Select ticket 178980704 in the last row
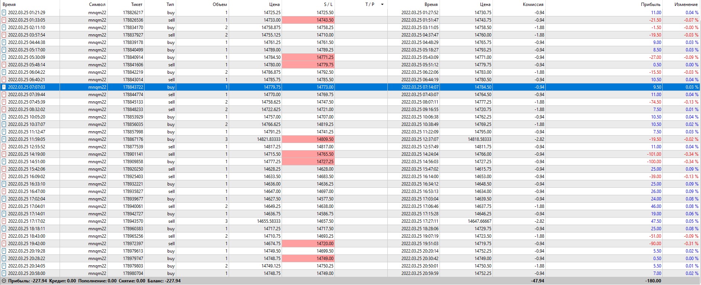This screenshot has height=285, width=701. click(x=133, y=273)
